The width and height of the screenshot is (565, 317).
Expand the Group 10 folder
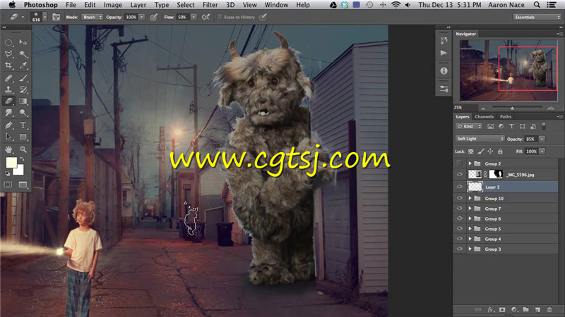(470, 199)
